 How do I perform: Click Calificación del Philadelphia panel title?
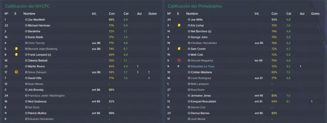(x=195, y=6)
